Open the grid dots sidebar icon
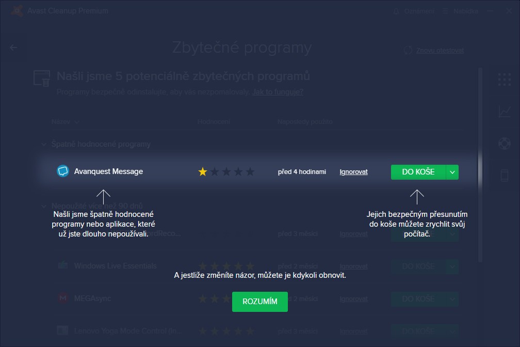 pyautogui.click(x=504, y=80)
